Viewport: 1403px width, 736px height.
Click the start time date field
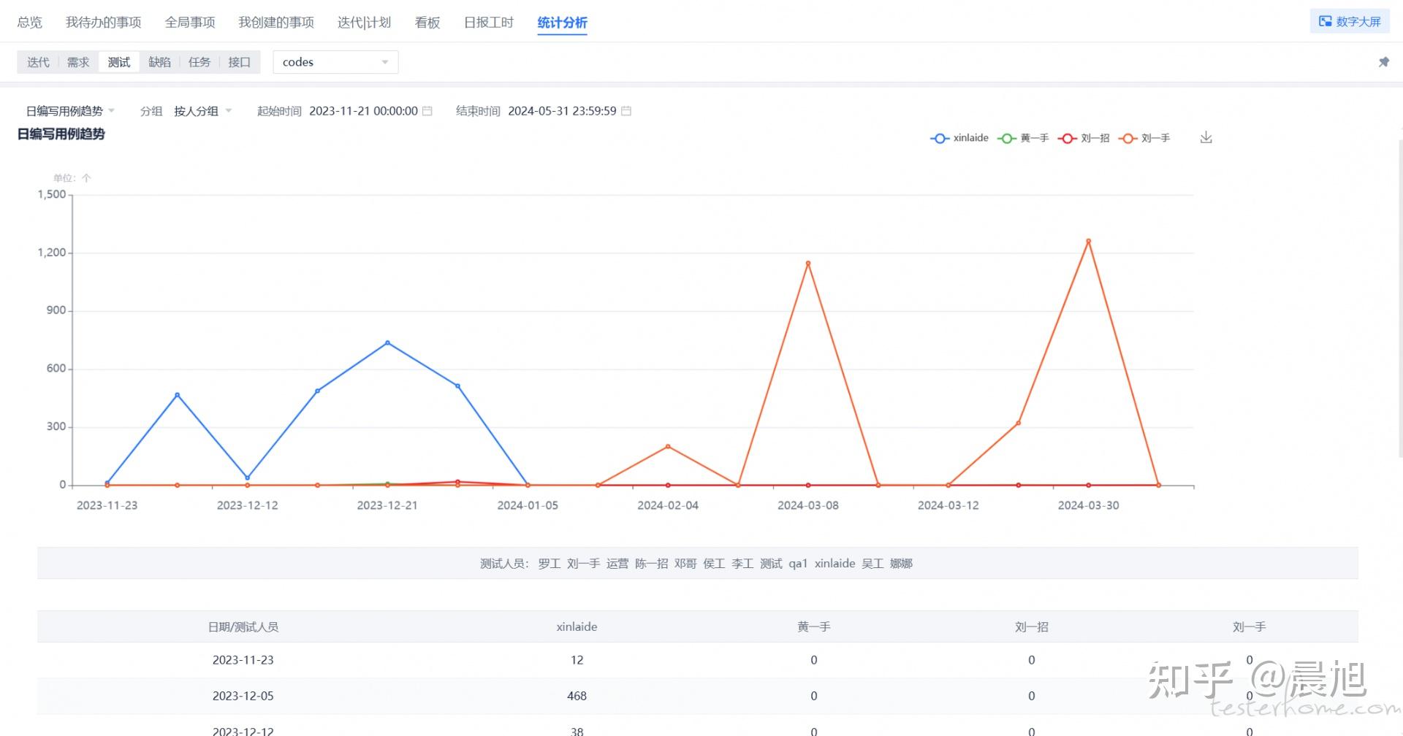tap(363, 111)
